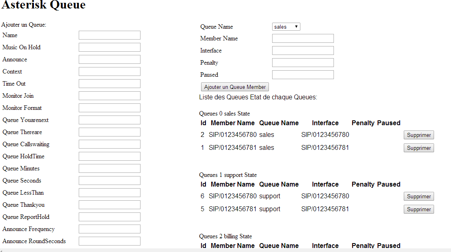
Task: Click the horizontal scrollbar at page bottom
Action: (225, 250)
